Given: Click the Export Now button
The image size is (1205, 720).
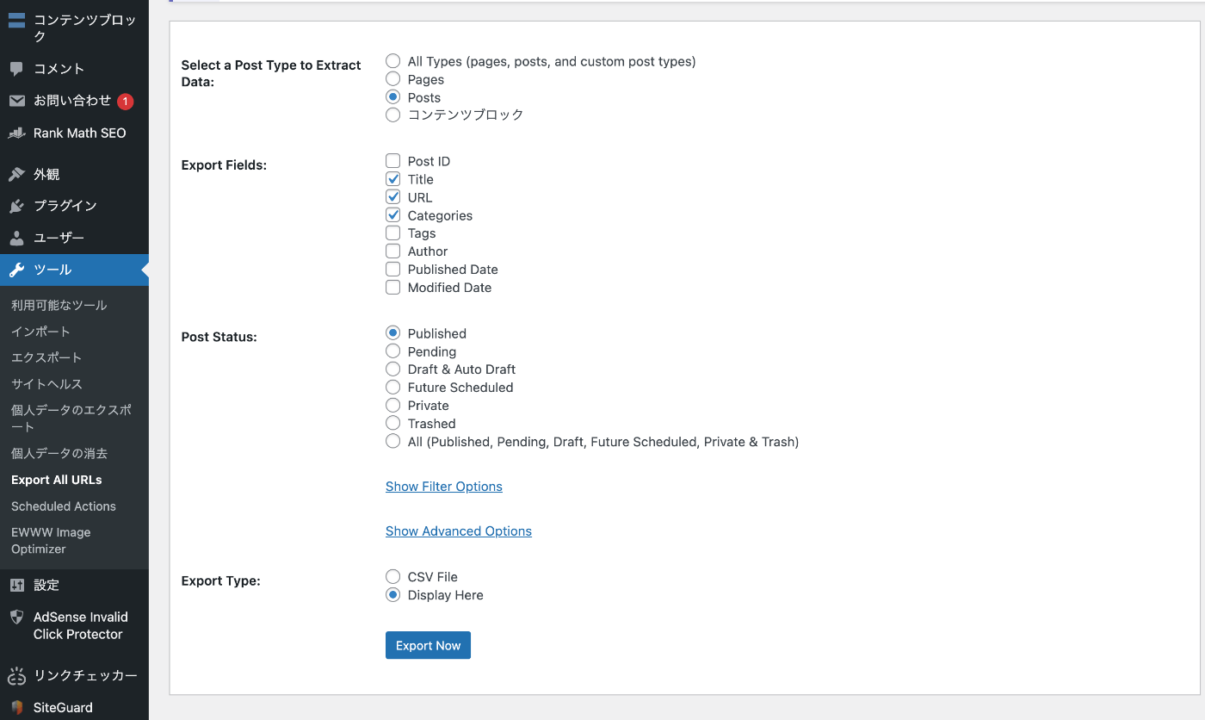Looking at the screenshot, I should 428,646.
